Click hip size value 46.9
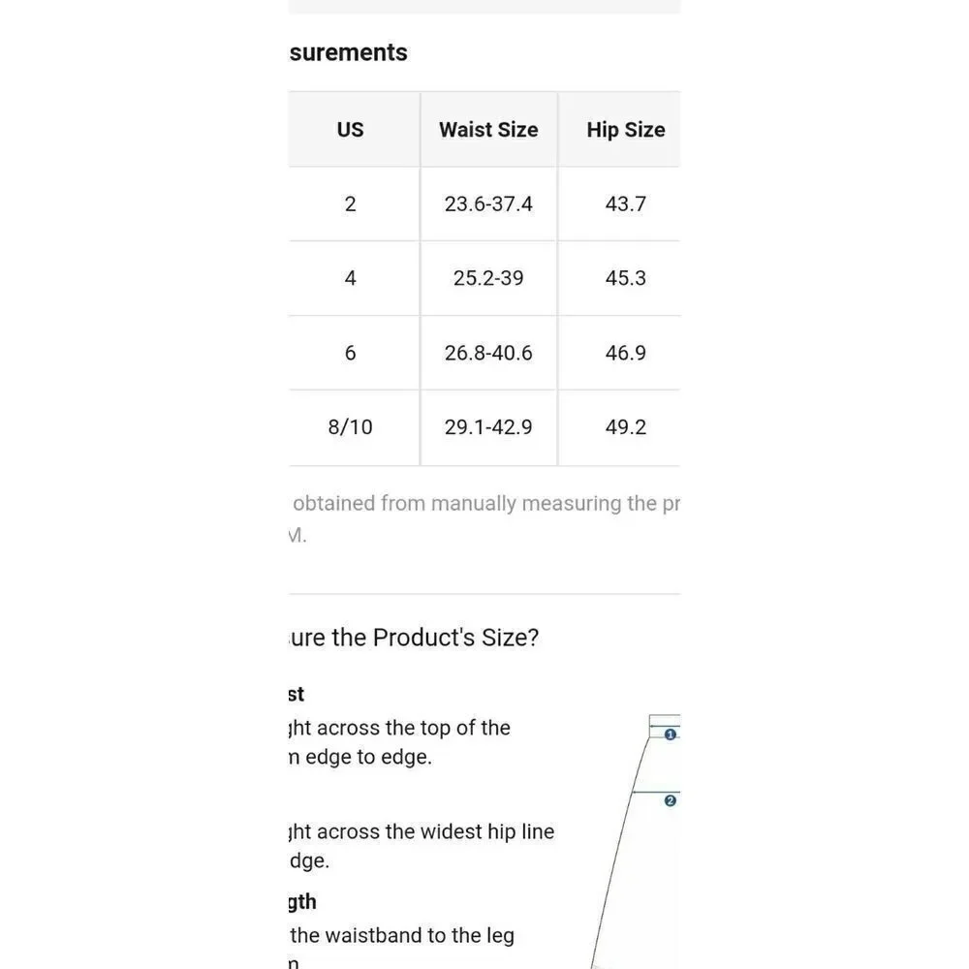Viewport: 969px width, 969px height. pyautogui.click(x=625, y=354)
